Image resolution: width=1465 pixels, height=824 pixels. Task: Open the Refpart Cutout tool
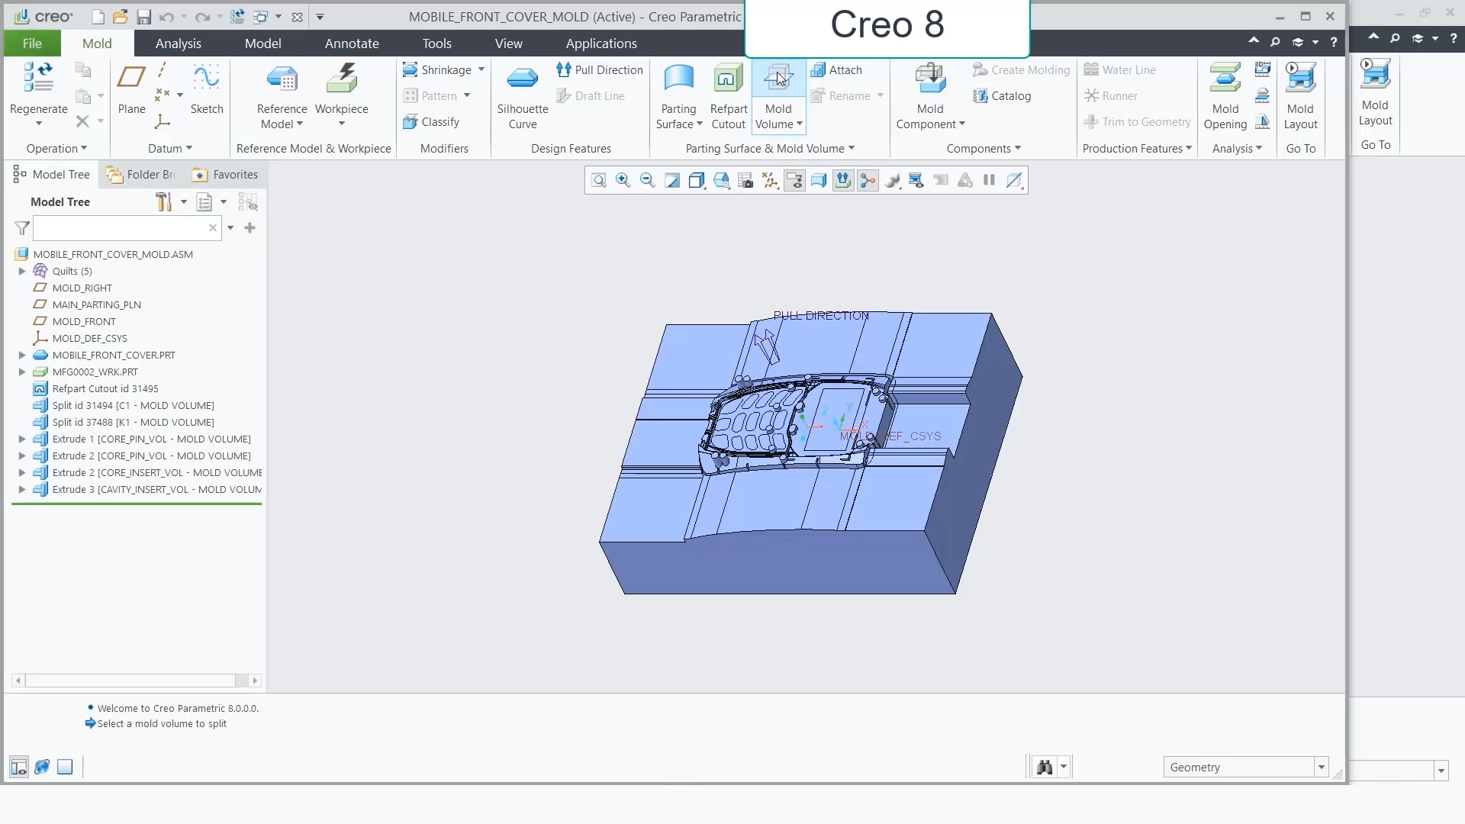pos(728,96)
